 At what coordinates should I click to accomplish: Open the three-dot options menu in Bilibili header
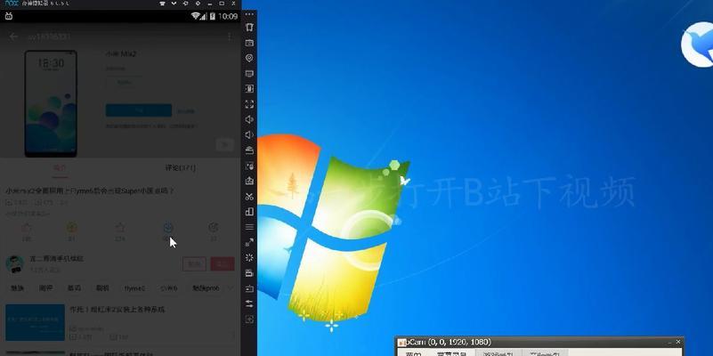229,36
